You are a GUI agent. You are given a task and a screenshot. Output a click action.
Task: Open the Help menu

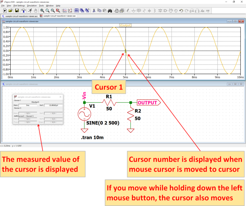pos(58,6)
